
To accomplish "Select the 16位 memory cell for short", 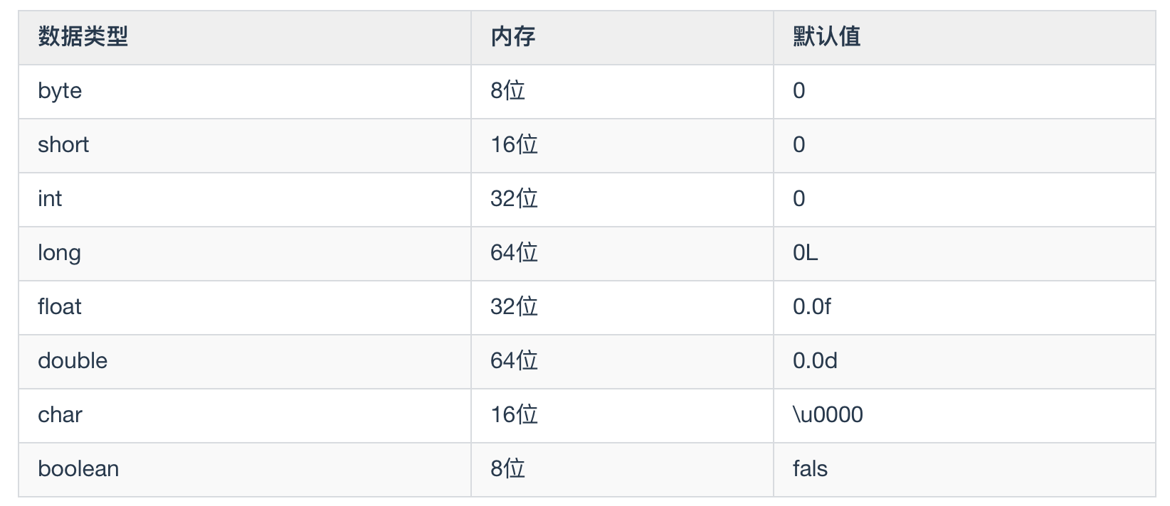I will (x=514, y=145).
